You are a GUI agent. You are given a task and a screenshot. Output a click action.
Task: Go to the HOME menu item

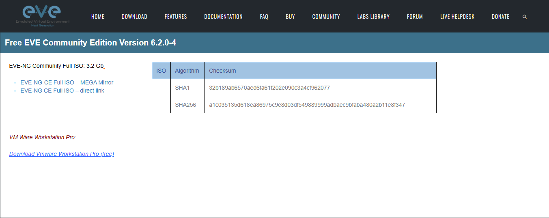point(98,17)
